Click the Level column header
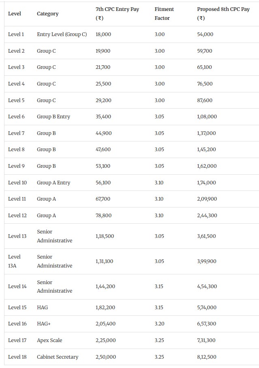 15,14
